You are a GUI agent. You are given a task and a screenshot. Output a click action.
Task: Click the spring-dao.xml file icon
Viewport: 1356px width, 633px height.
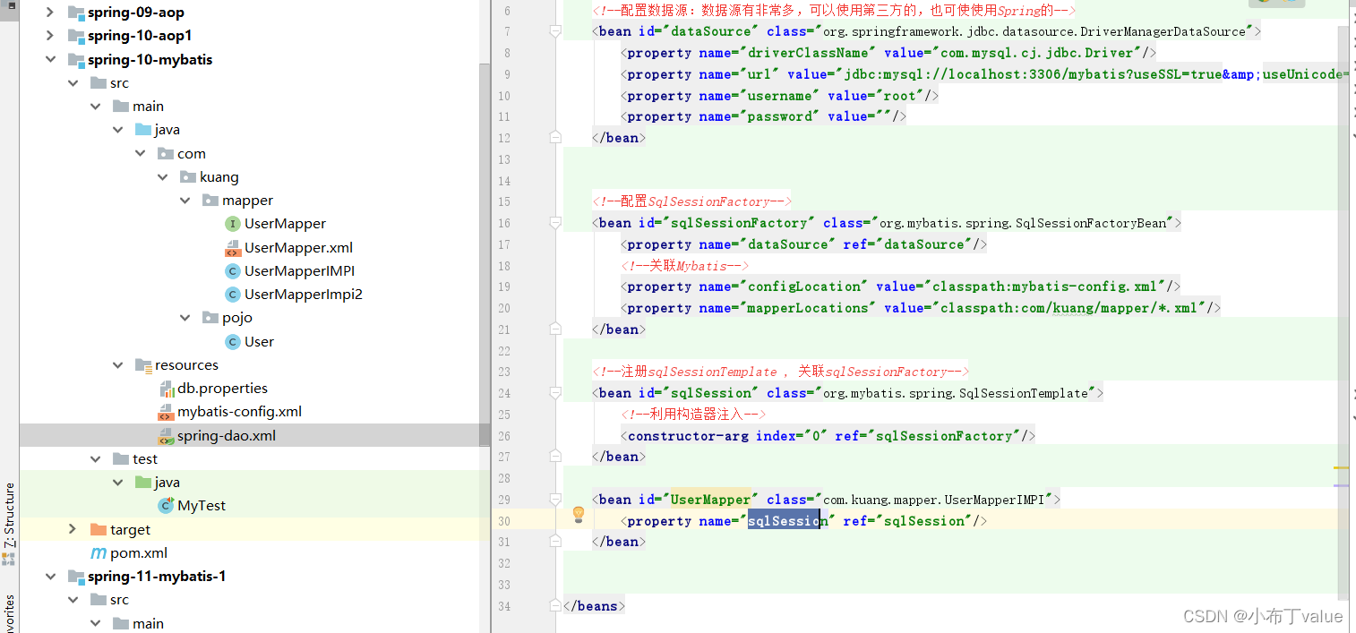click(166, 436)
